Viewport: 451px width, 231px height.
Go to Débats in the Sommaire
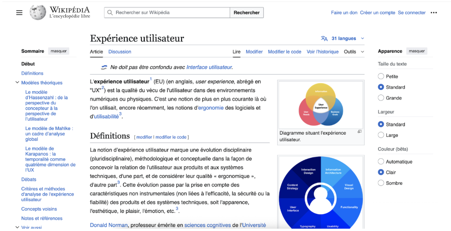[29, 179]
